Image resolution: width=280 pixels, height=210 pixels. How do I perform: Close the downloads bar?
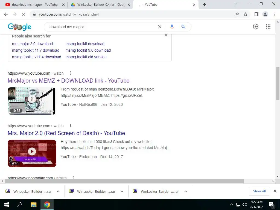275,191
